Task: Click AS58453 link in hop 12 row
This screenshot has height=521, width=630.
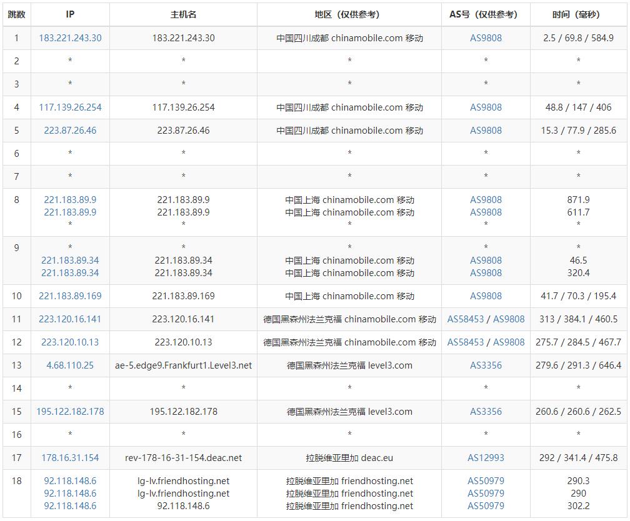Action: pyautogui.click(x=466, y=342)
